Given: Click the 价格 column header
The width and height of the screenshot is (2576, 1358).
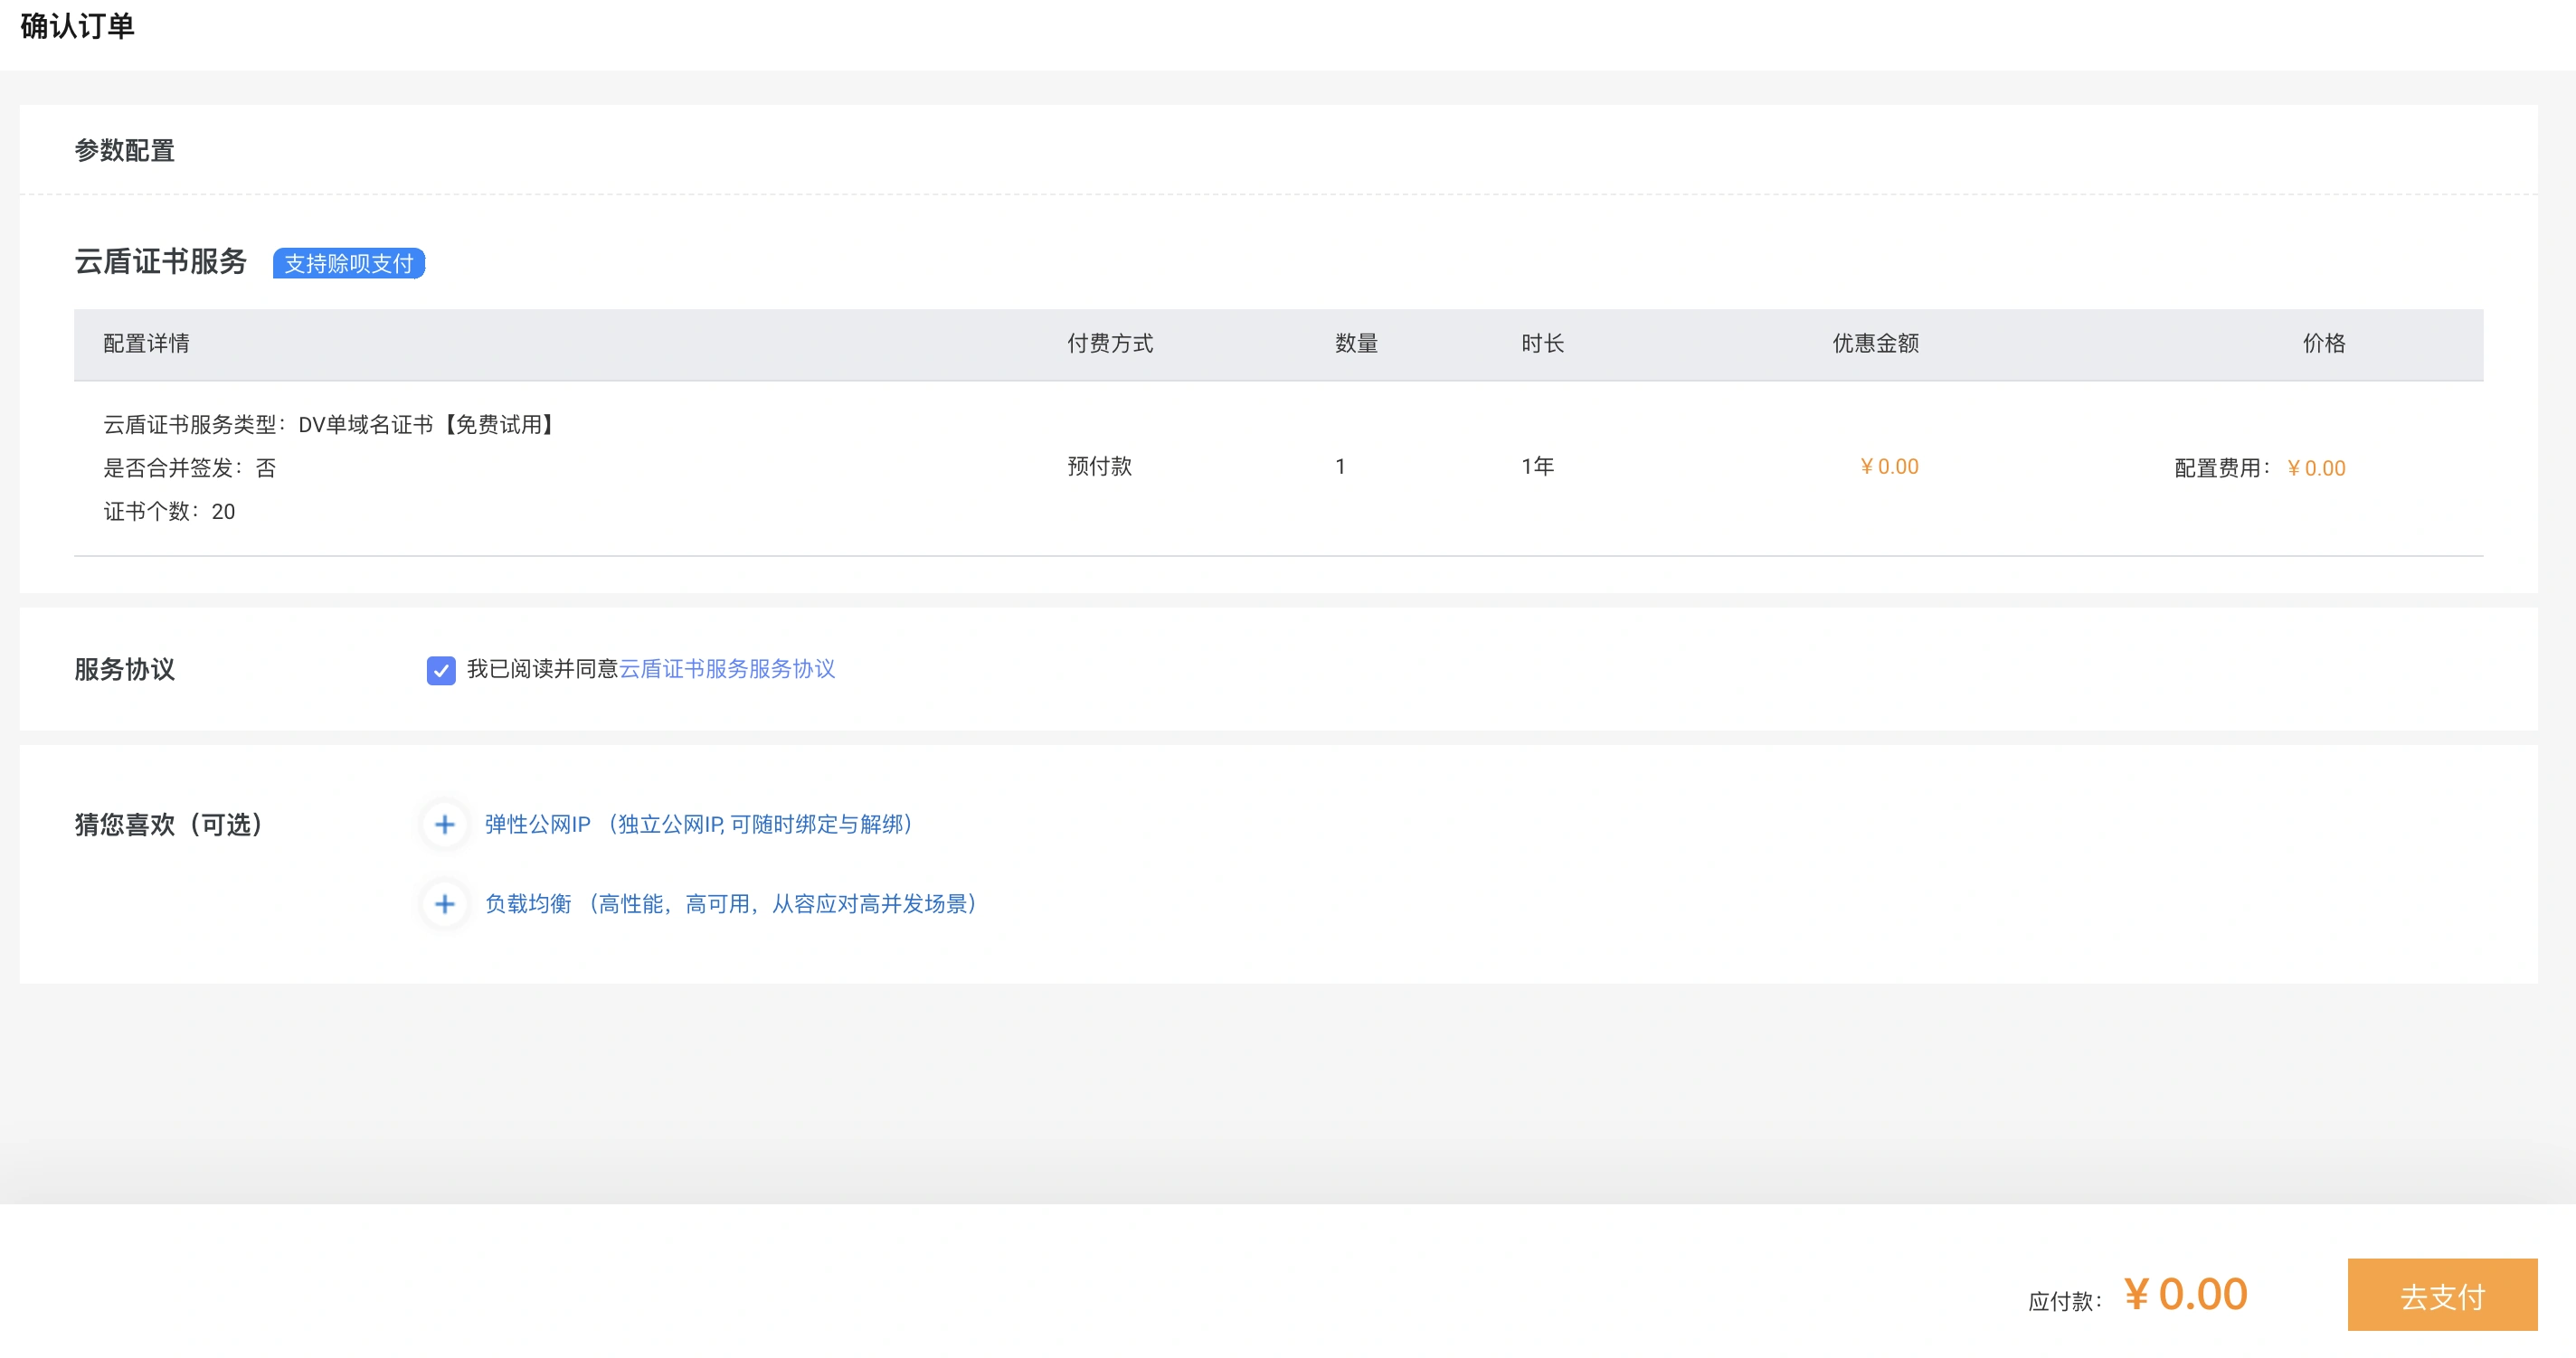Looking at the screenshot, I should 2323,344.
